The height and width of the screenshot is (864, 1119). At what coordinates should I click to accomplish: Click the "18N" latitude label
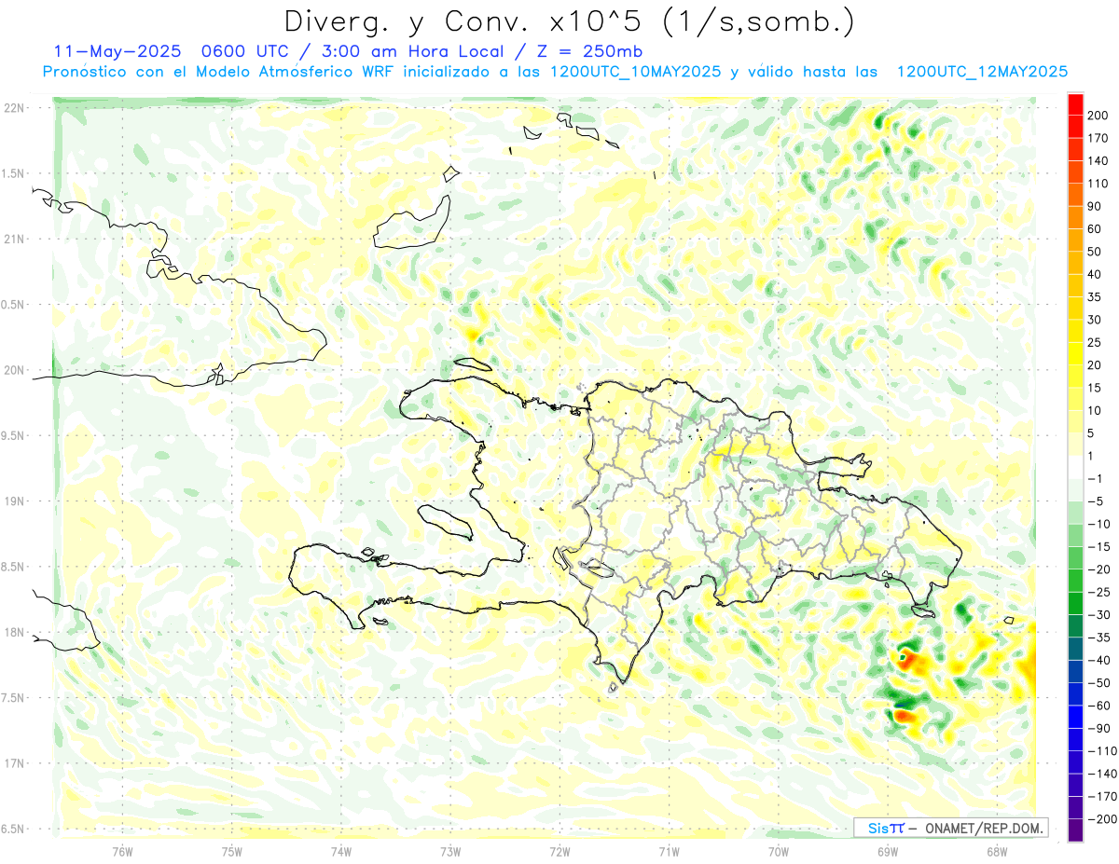pyautogui.click(x=14, y=632)
